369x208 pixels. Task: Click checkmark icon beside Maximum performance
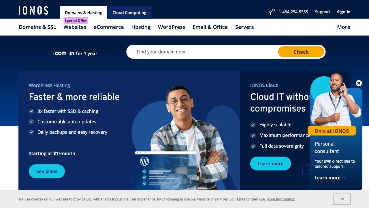(253, 135)
